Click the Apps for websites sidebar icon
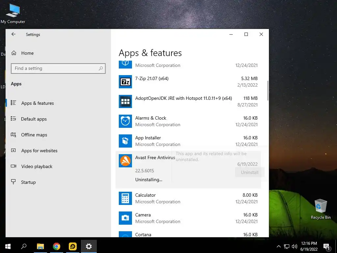 coord(13,150)
